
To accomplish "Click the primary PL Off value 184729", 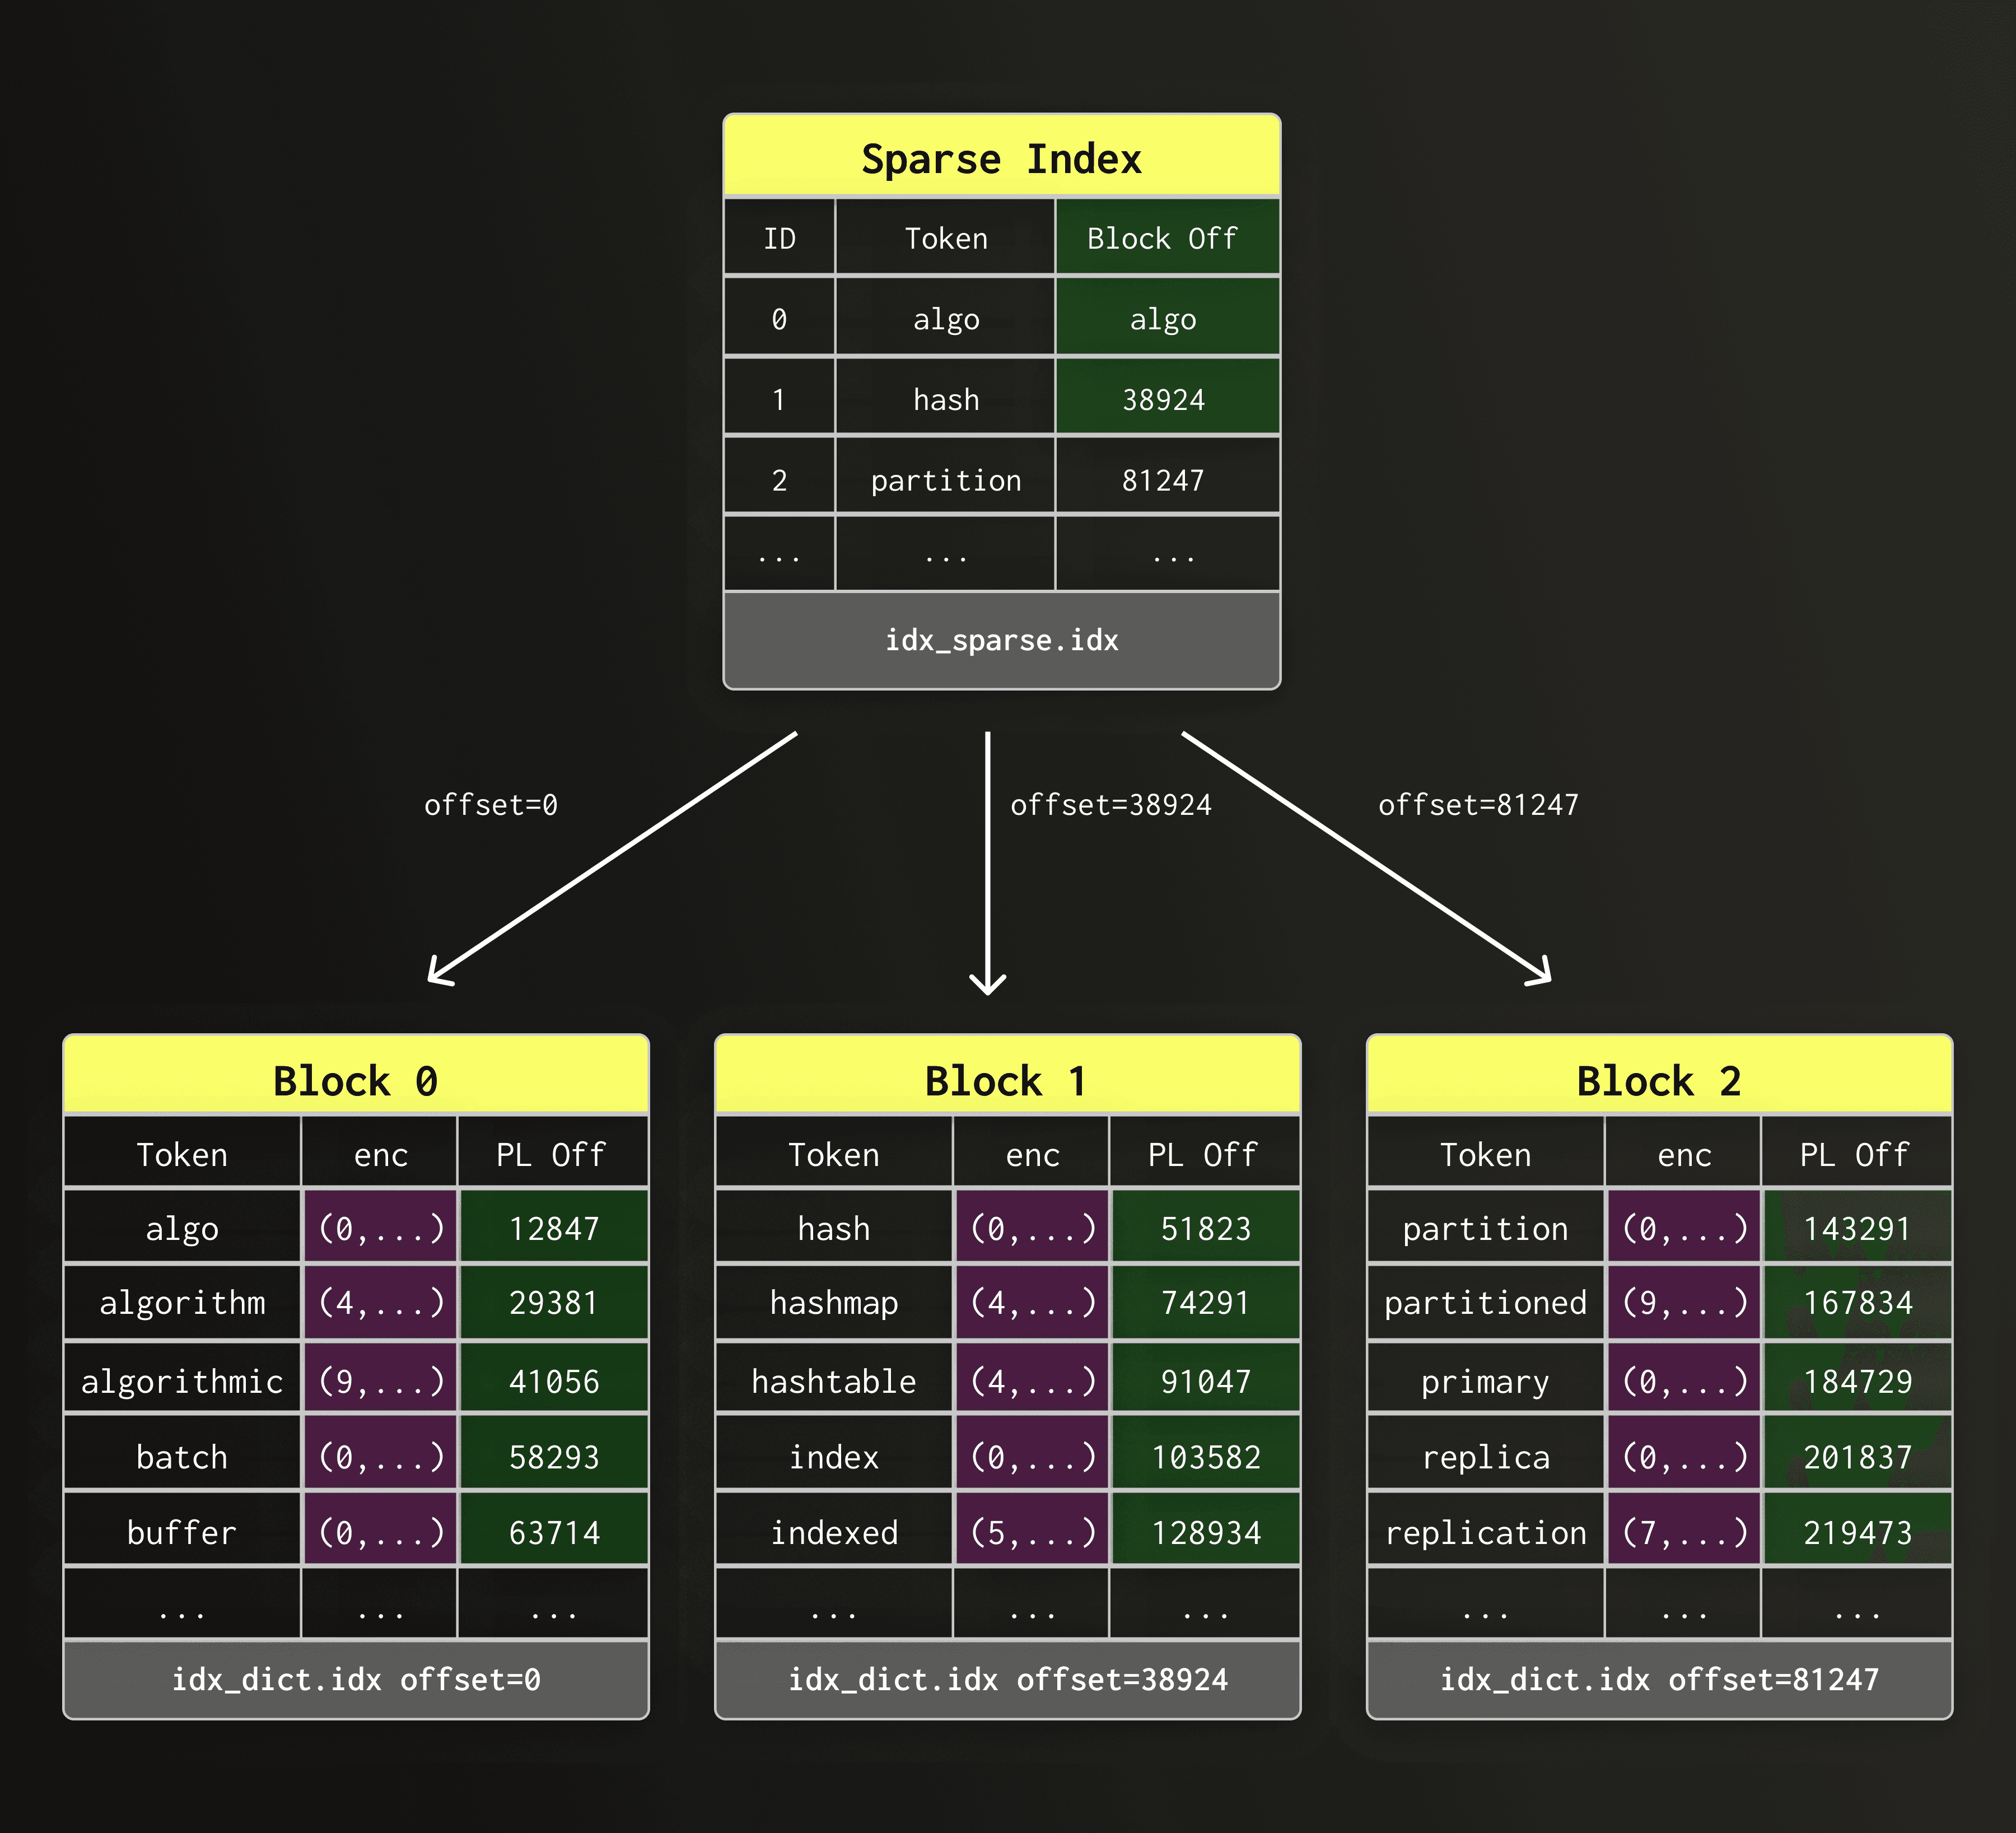I will click(x=1857, y=1380).
